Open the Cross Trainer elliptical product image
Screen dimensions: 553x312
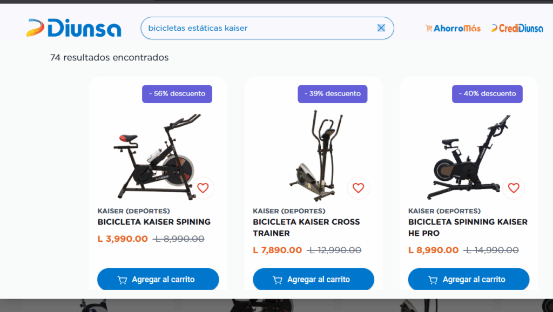(316, 155)
